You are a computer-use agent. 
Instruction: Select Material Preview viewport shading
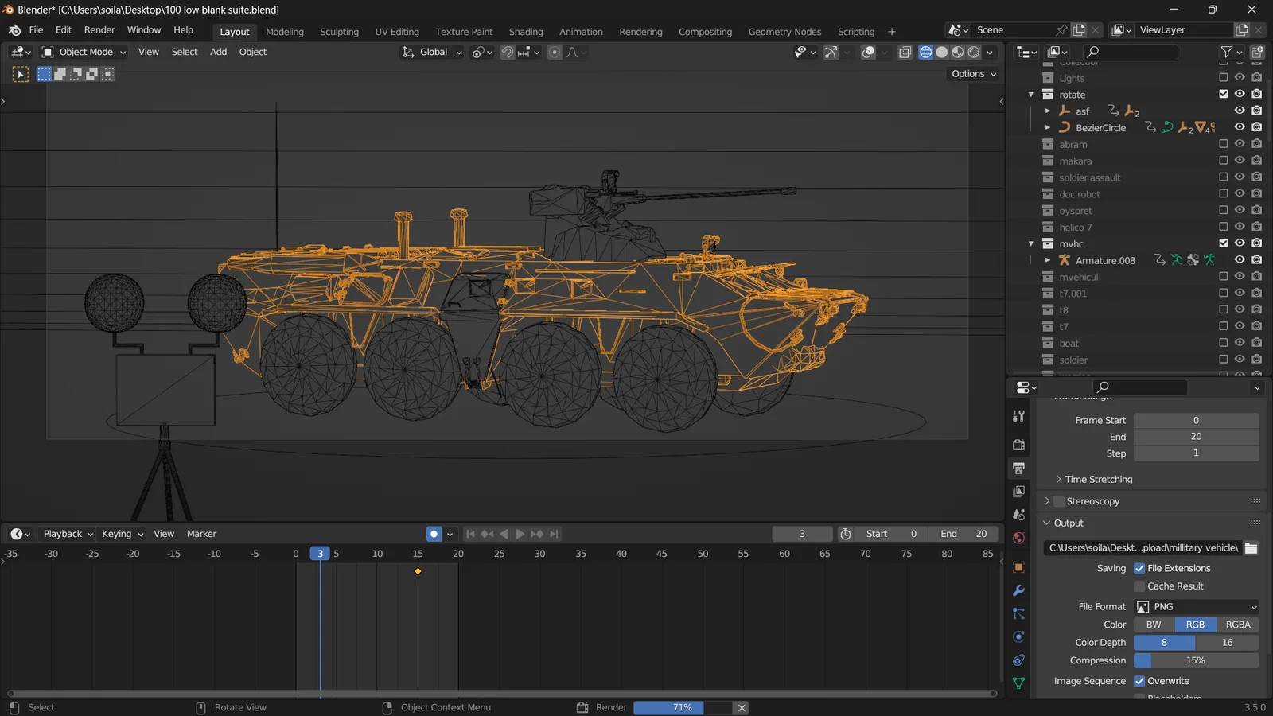click(x=957, y=52)
